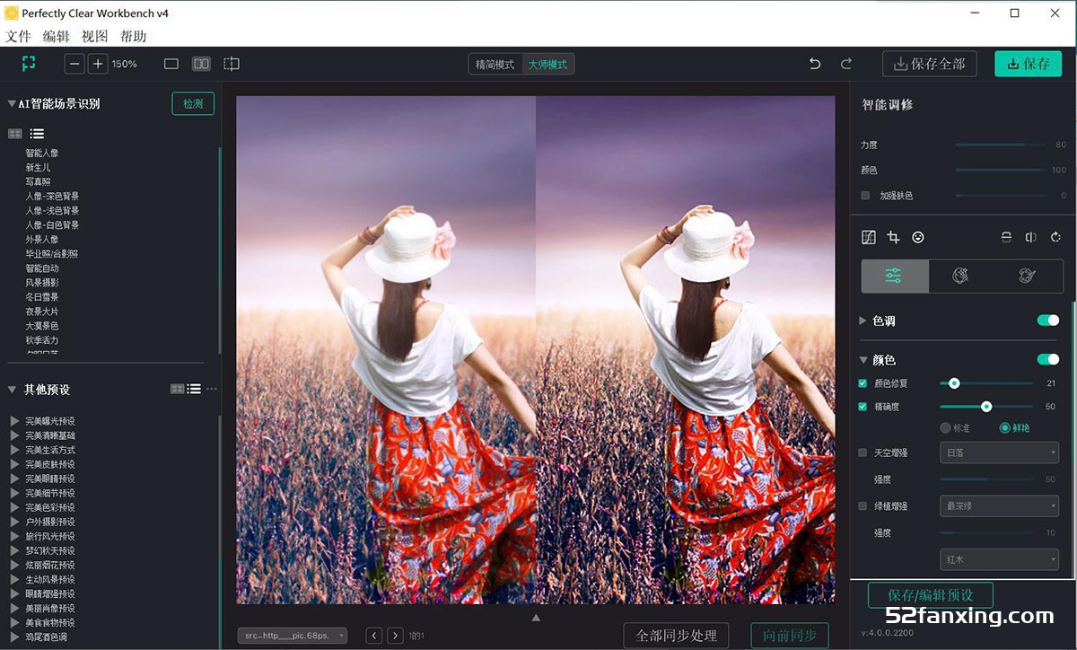Rotate the image with rotate icon

(x=1055, y=237)
